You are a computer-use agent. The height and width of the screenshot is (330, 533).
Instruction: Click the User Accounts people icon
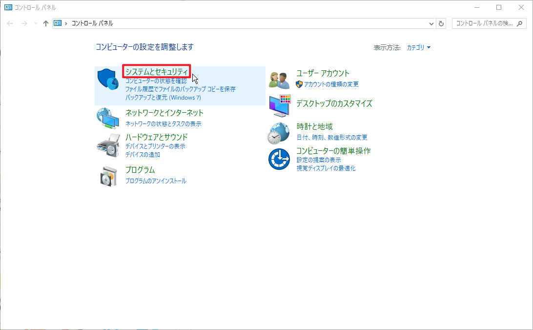pyautogui.click(x=280, y=80)
